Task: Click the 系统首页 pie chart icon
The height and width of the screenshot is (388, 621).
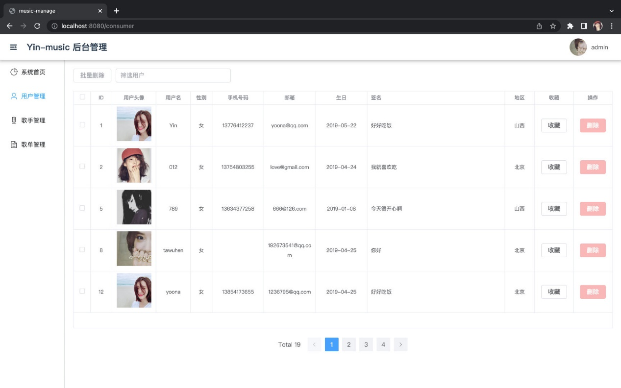Action: (x=14, y=72)
